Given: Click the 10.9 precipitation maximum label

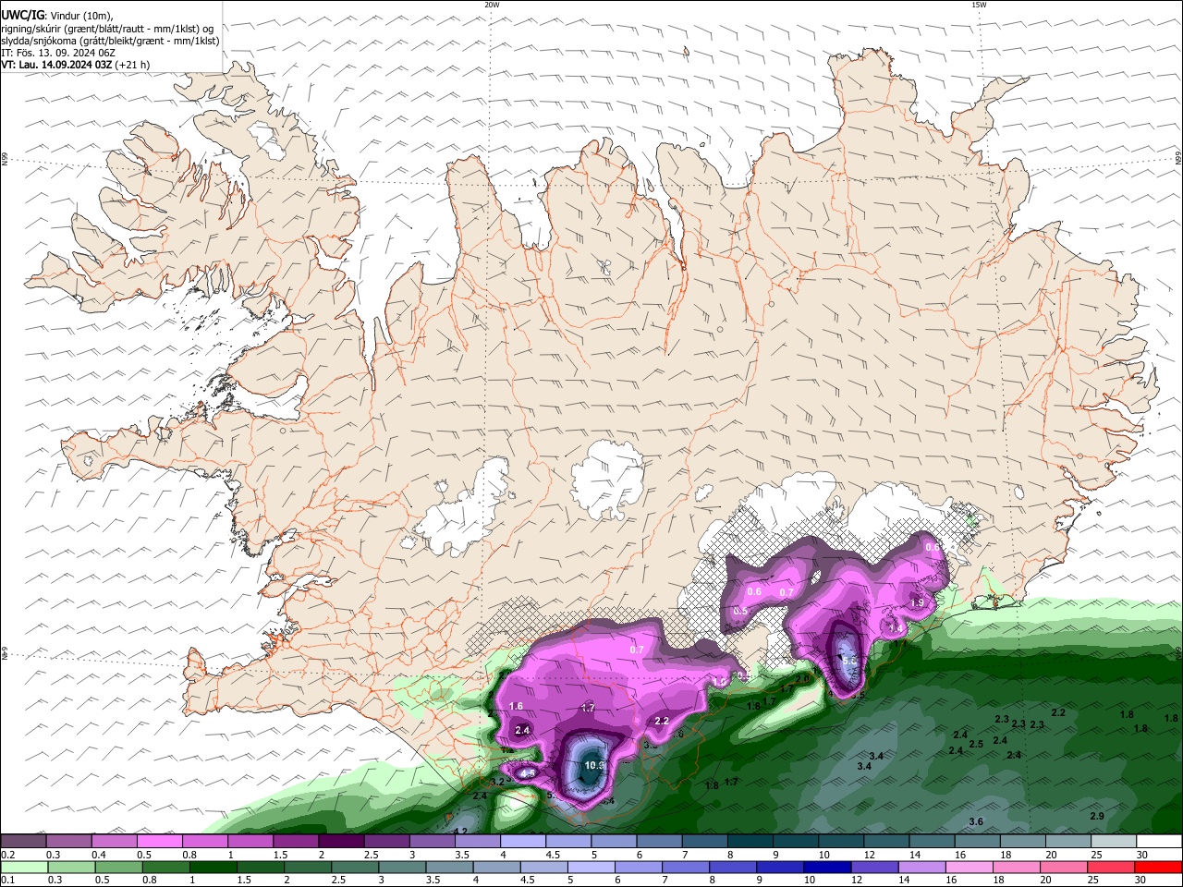Looking at the screenshot, I should [x=594, y=765].
